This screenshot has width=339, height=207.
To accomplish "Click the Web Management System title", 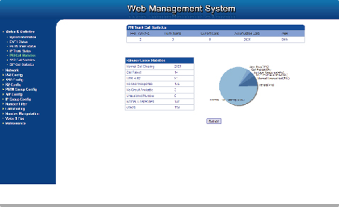I will [181, 9].
